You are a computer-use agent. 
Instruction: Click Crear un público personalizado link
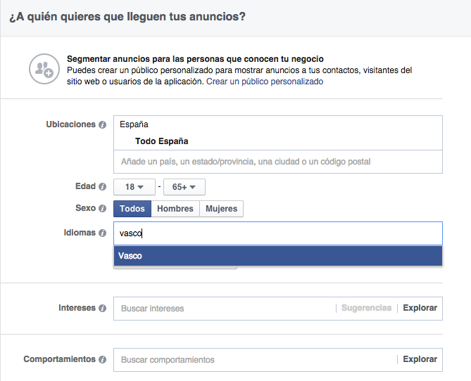265,82
